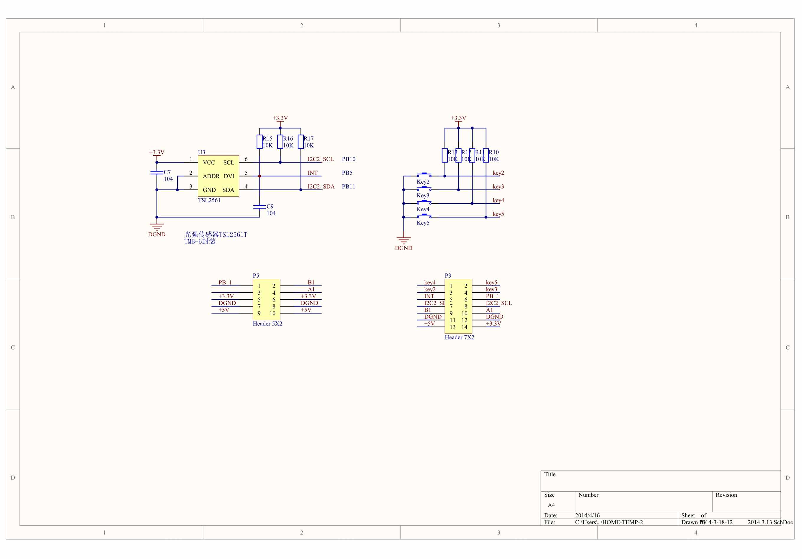
Task: Click the 2014/4/16 date value
Action: click(587, 515)
